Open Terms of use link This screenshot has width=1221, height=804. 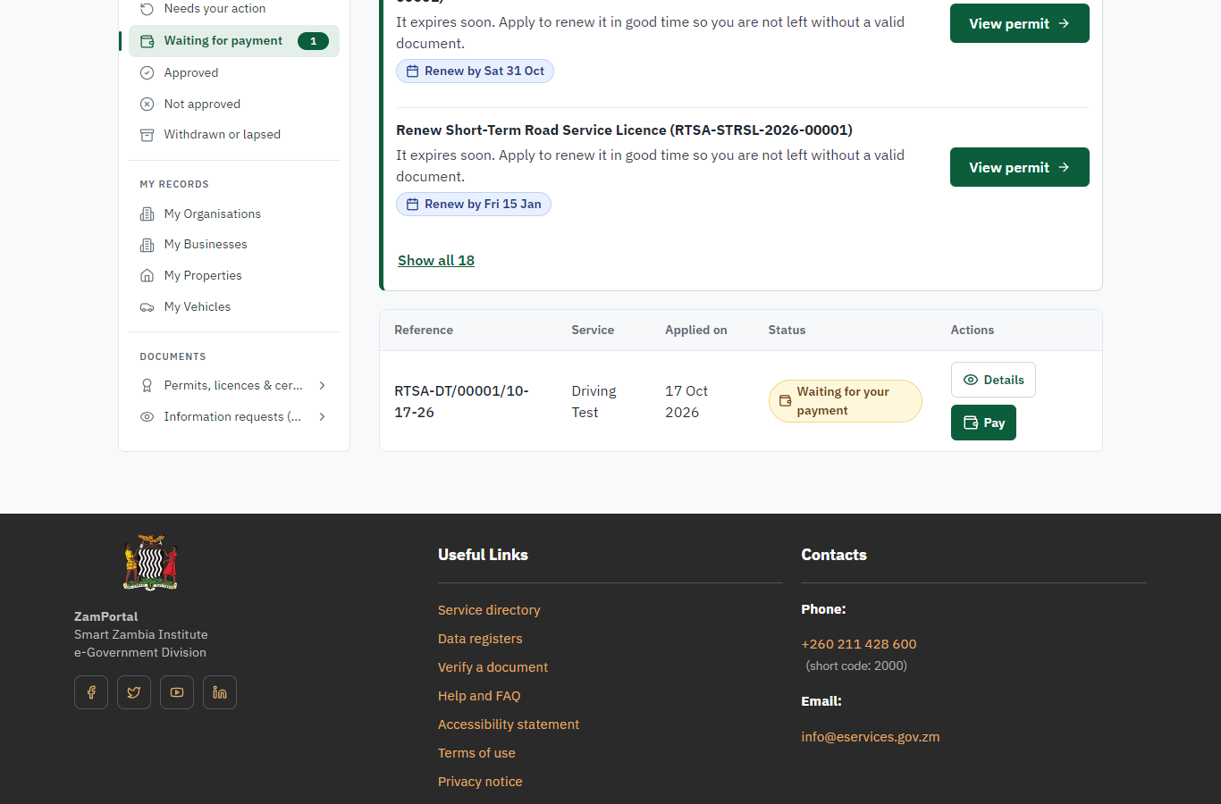[476, 753]
